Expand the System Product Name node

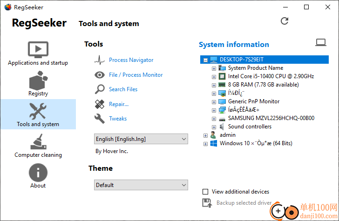(214, 68)
